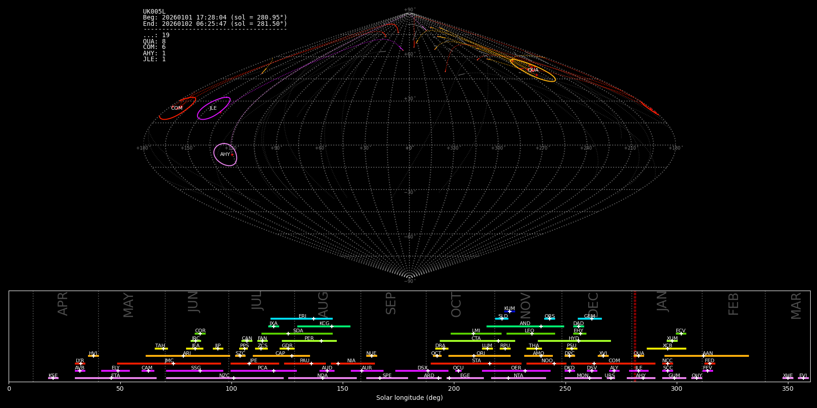Click the magenta JLE radiant ellipse
This screenshot has height=408, width=817.
click(x=213, y=108)
